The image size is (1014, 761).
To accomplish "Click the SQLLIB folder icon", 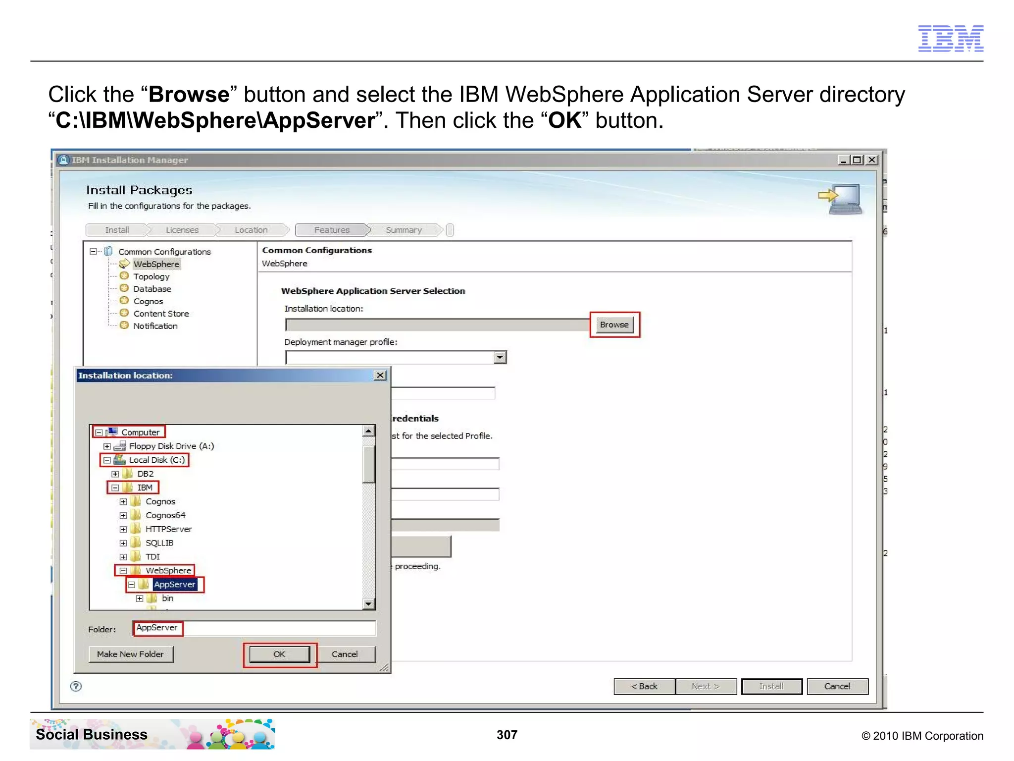I will [136, 543].
